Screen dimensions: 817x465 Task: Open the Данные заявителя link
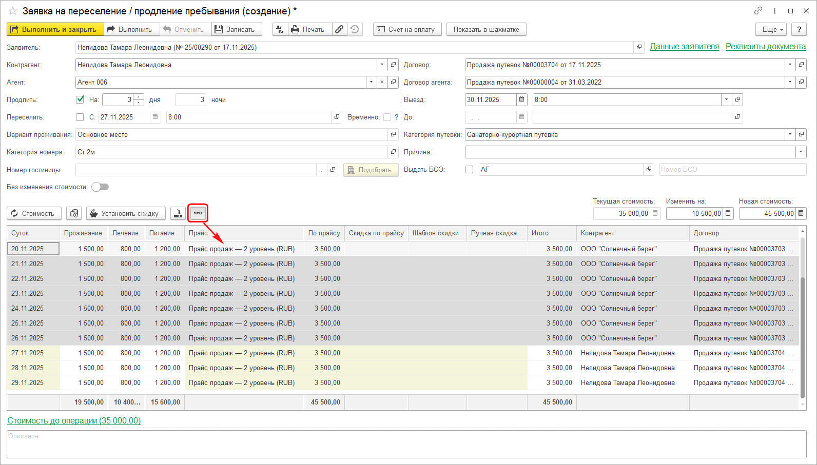[x=685, y=47]
